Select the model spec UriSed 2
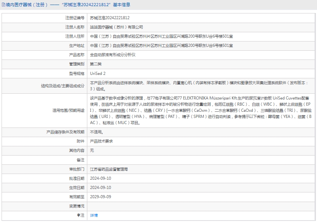Image resolution: width=317 pixels, height=222 pixels. [98, 73]
